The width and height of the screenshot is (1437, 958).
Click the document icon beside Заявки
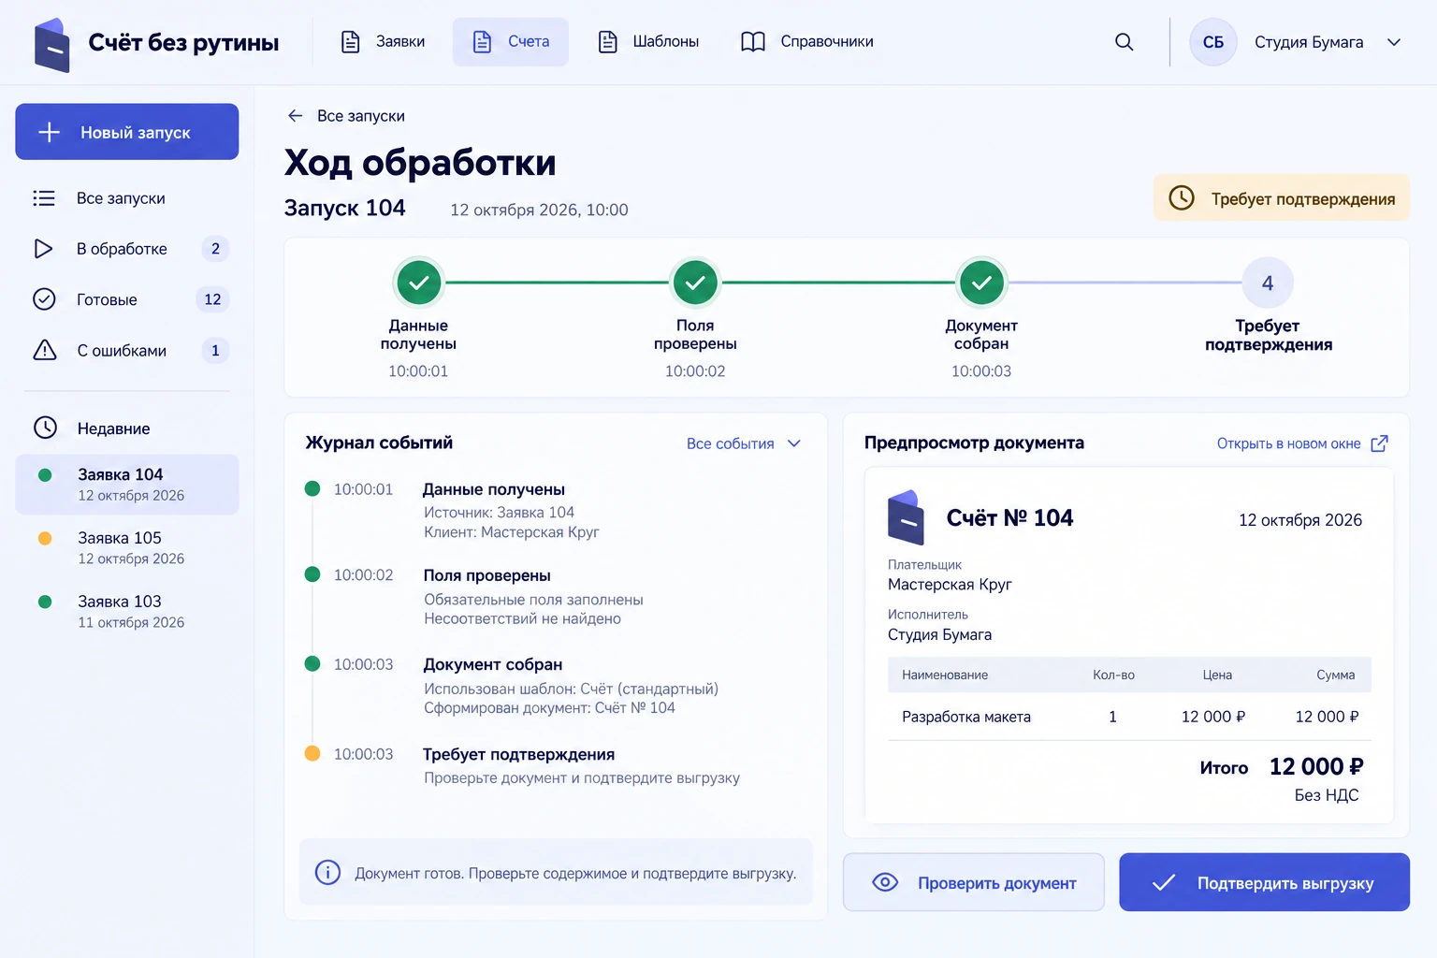[x=351, y=42]
